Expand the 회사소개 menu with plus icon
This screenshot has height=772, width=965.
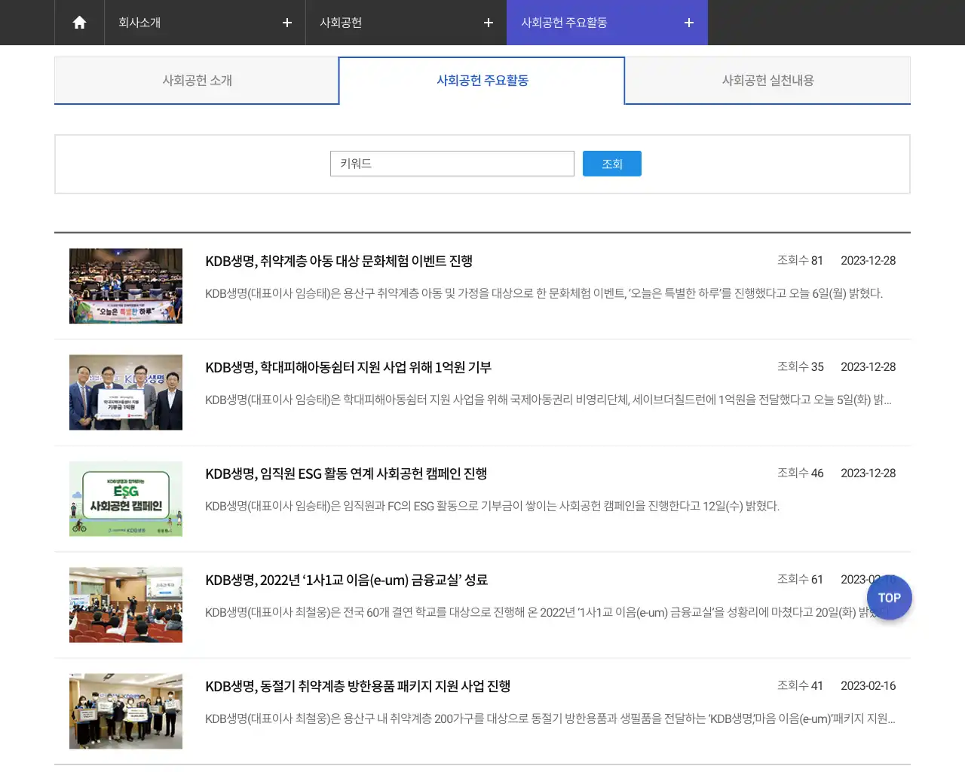tap(286, 23)
